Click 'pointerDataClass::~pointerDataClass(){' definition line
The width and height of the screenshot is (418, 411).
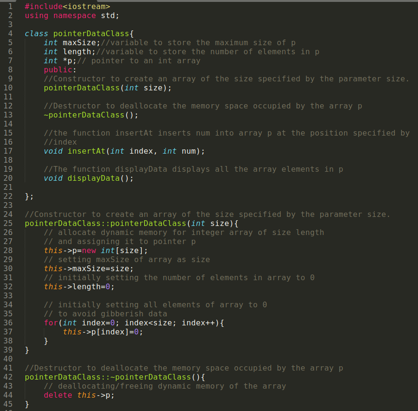(115, 377)
